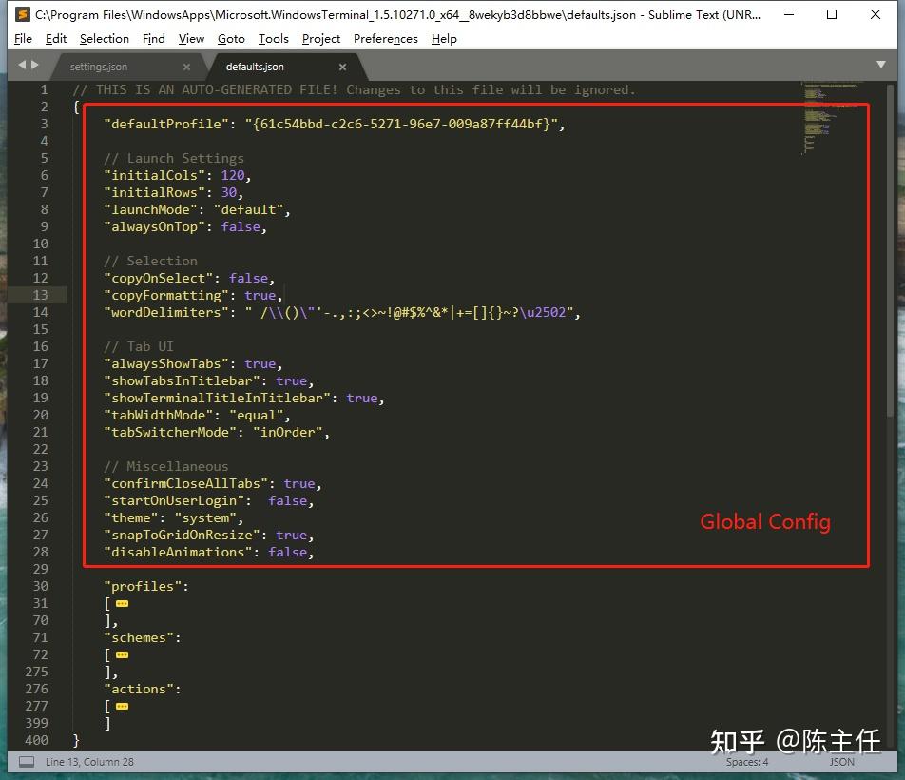This screenshot has height=780, width=905.
Task: Click the "showTerminalTitleInTitlebar" key
Action: 217,398
